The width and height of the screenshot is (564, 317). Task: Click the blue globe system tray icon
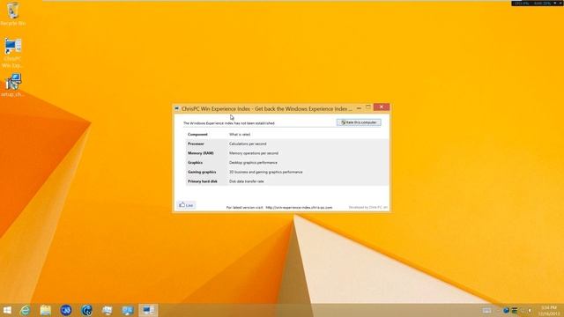tap(506, 311)
